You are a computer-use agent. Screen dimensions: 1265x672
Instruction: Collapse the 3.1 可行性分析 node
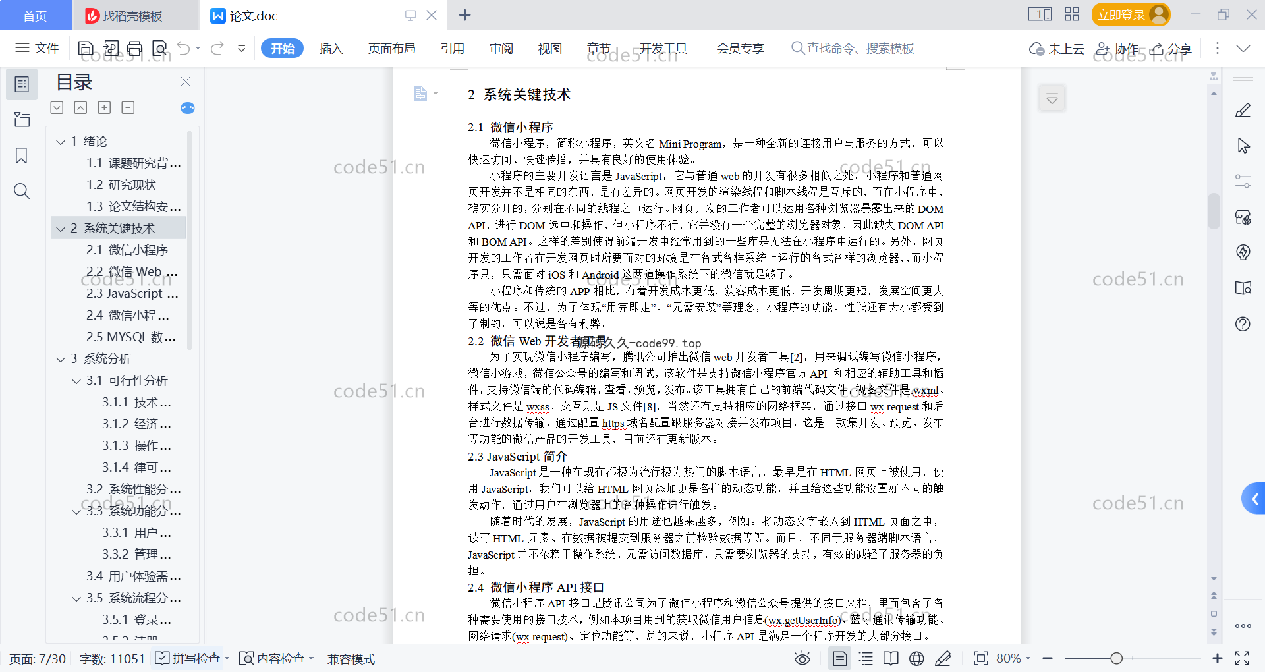tap(76, 381)
